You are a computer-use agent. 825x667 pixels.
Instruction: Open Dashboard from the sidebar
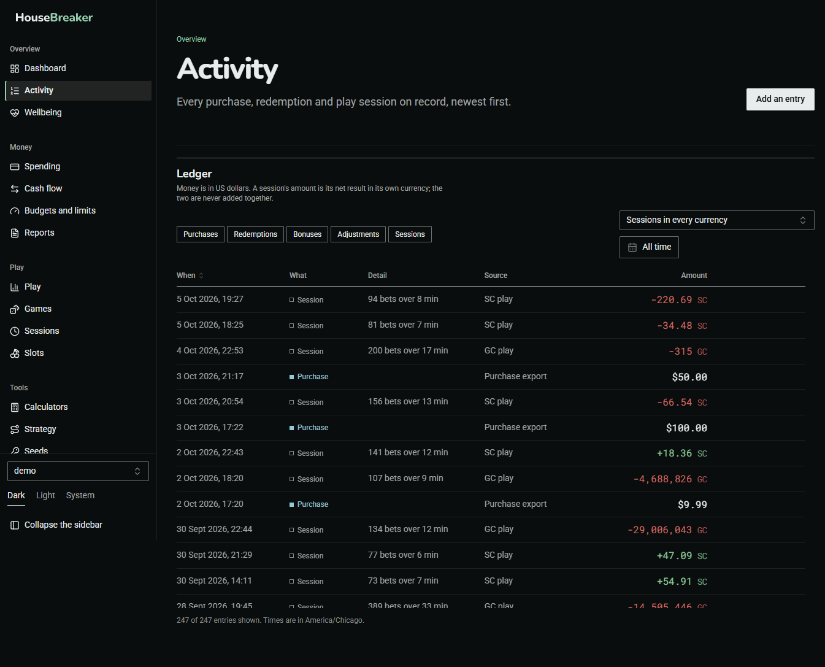(x=78, y=69)
